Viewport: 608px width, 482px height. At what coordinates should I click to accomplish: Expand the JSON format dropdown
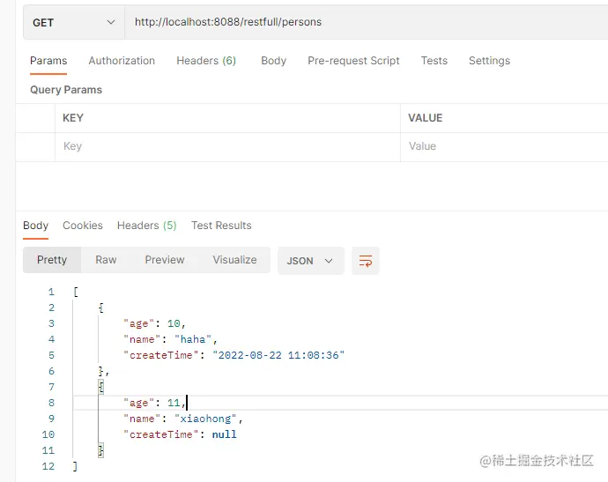click(310, 261)
